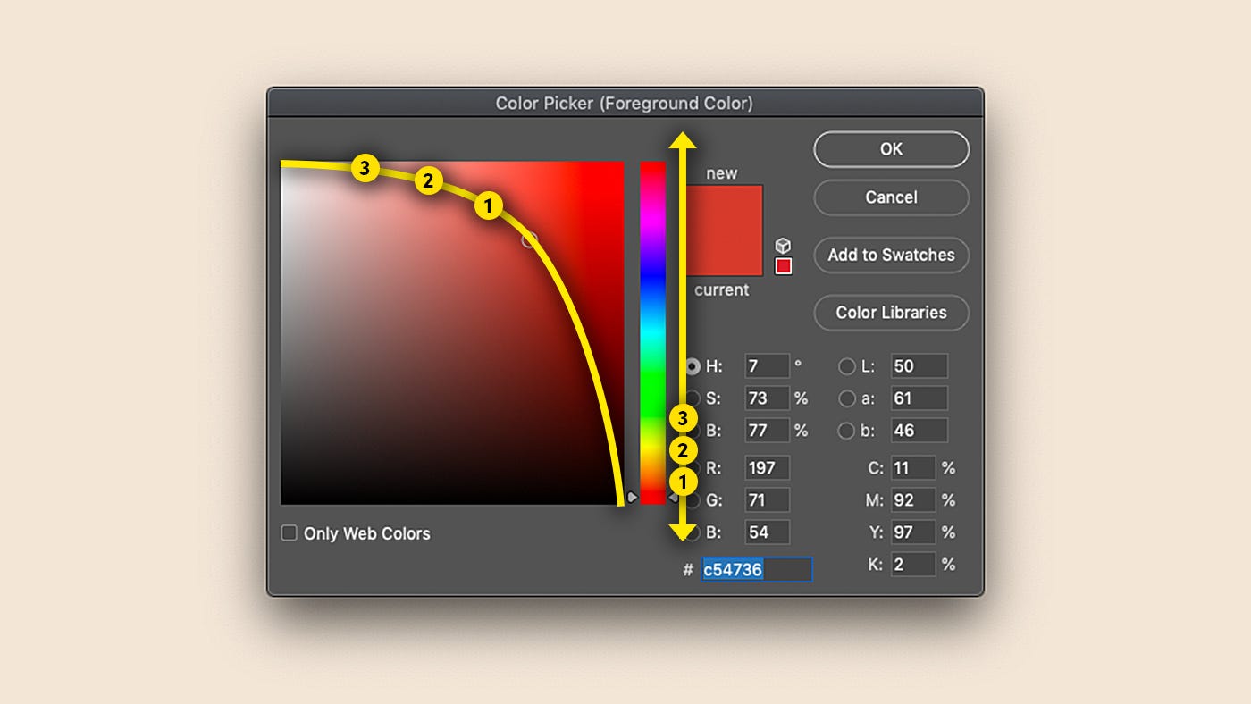1251x704 pixels.
Task: Click the K black percentage field
Action: tap(913, 565)
